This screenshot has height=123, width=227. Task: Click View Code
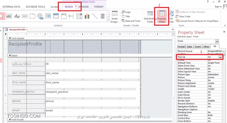pyautogui.click(x=183, y=16)
